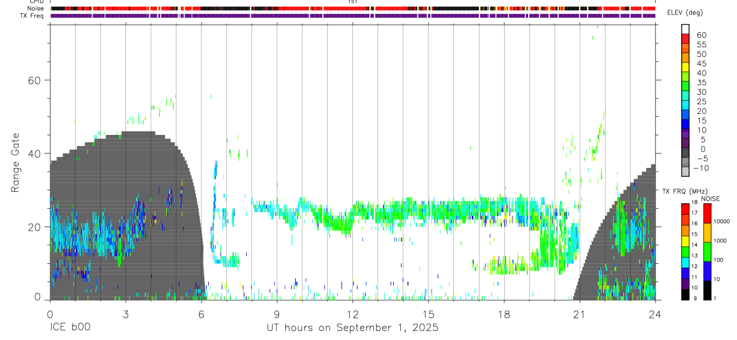
Task: Click the Noise row label above the plot
Action: click(x=36, y=8)
